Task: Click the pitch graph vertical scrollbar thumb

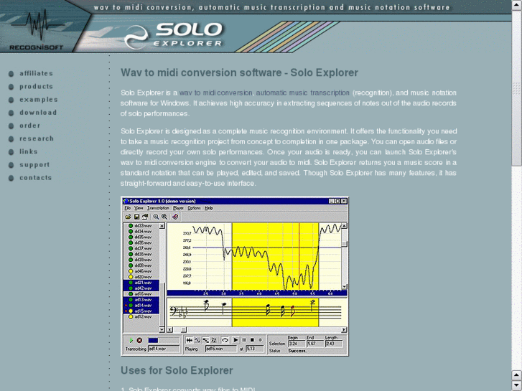Action: [x=345, y=244]
